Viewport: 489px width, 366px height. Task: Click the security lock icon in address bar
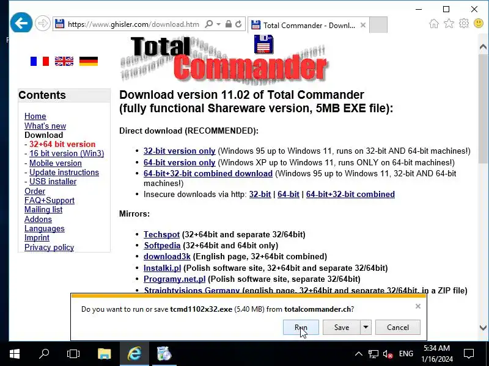pyautogui.click(x=229, y=24)
